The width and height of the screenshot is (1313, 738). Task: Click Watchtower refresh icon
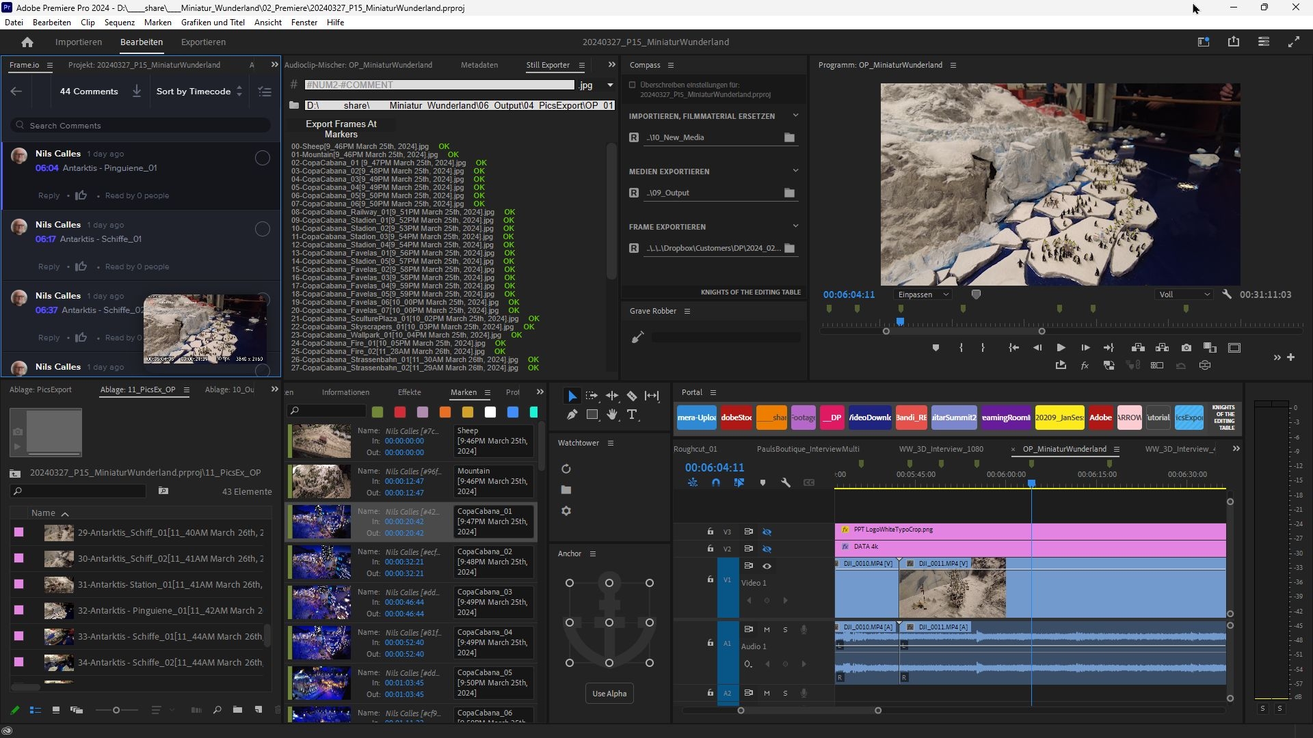point(566,469)
